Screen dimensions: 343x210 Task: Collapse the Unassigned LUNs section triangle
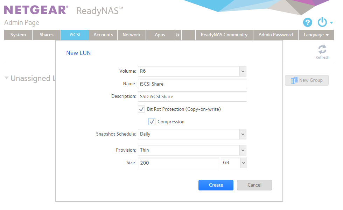coord(7,78)
